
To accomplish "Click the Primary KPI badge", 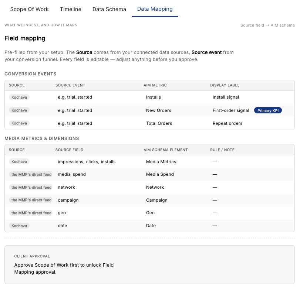I will click(268, 110).
